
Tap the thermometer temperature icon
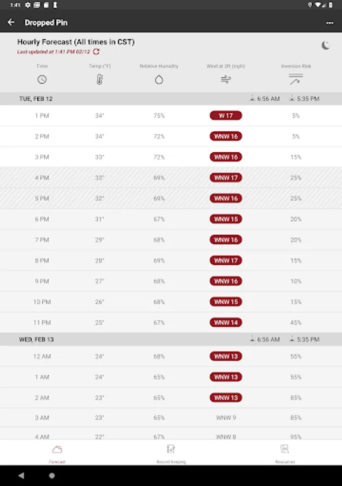coord(99,79)
